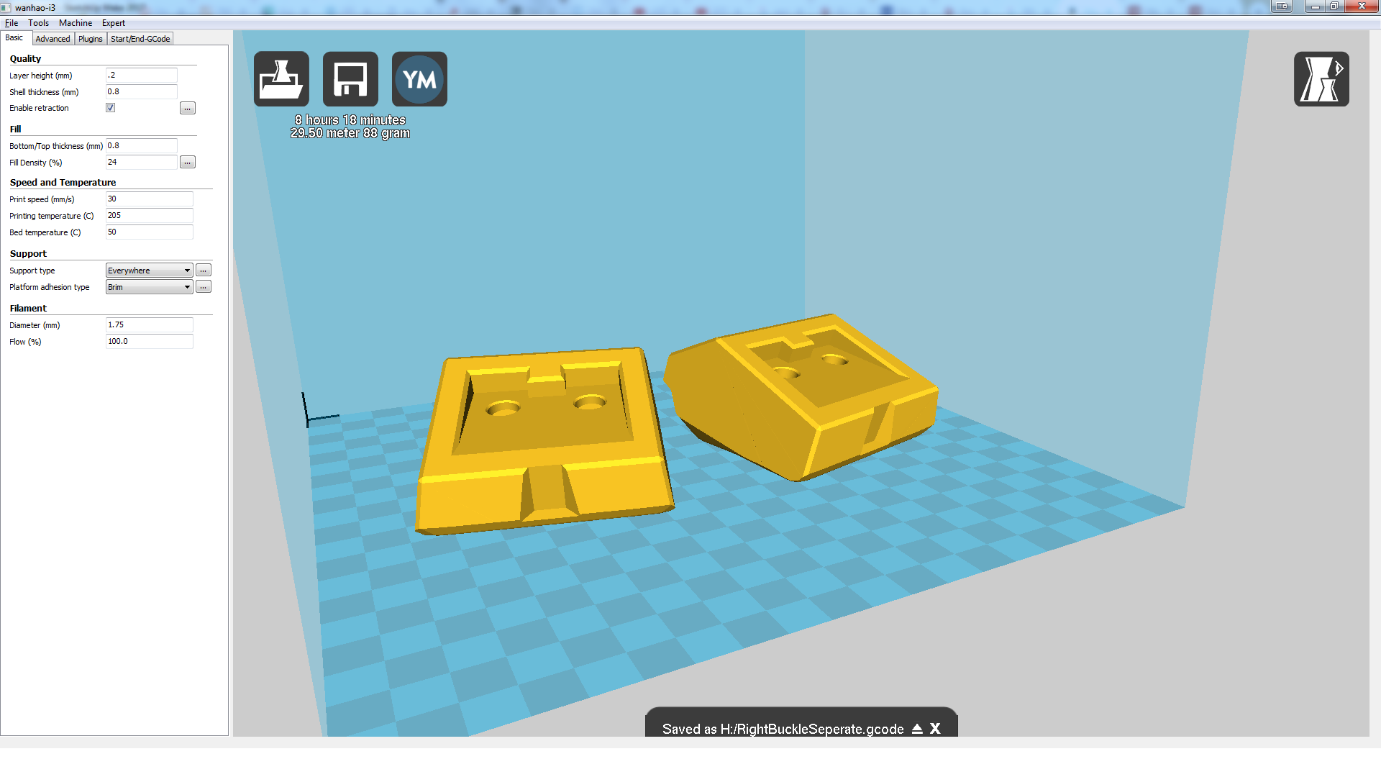
Task: Click the eject icon in saved notification
Action: [917, 729]
